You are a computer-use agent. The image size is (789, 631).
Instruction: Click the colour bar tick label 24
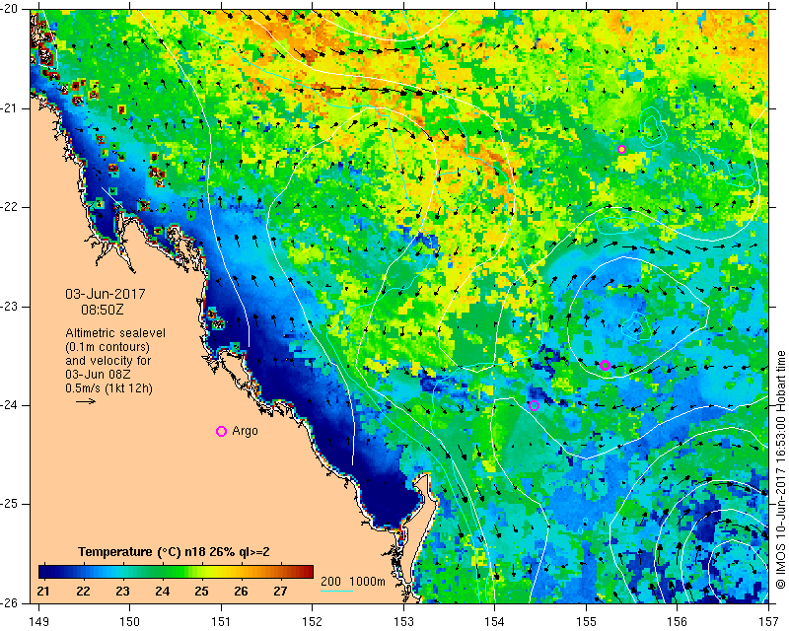click(x=162, y=591)
